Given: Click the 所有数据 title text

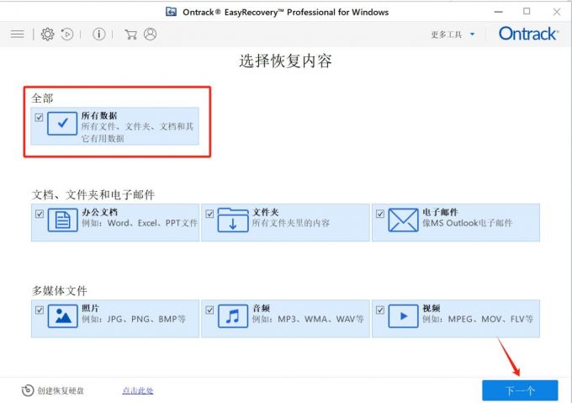Looking at the screenshot, I should pyautogui.click(x=99, y=115).
